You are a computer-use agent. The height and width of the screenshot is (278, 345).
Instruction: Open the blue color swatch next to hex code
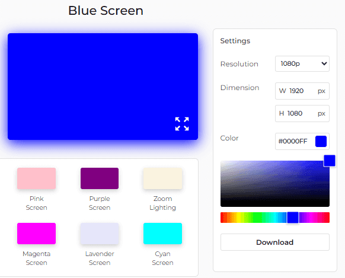(x=321, y=141)
